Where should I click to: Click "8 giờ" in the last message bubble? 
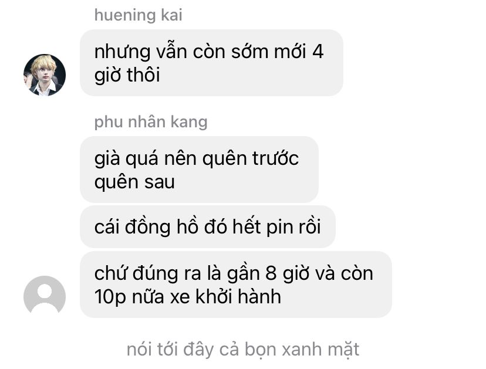[287, 274]
